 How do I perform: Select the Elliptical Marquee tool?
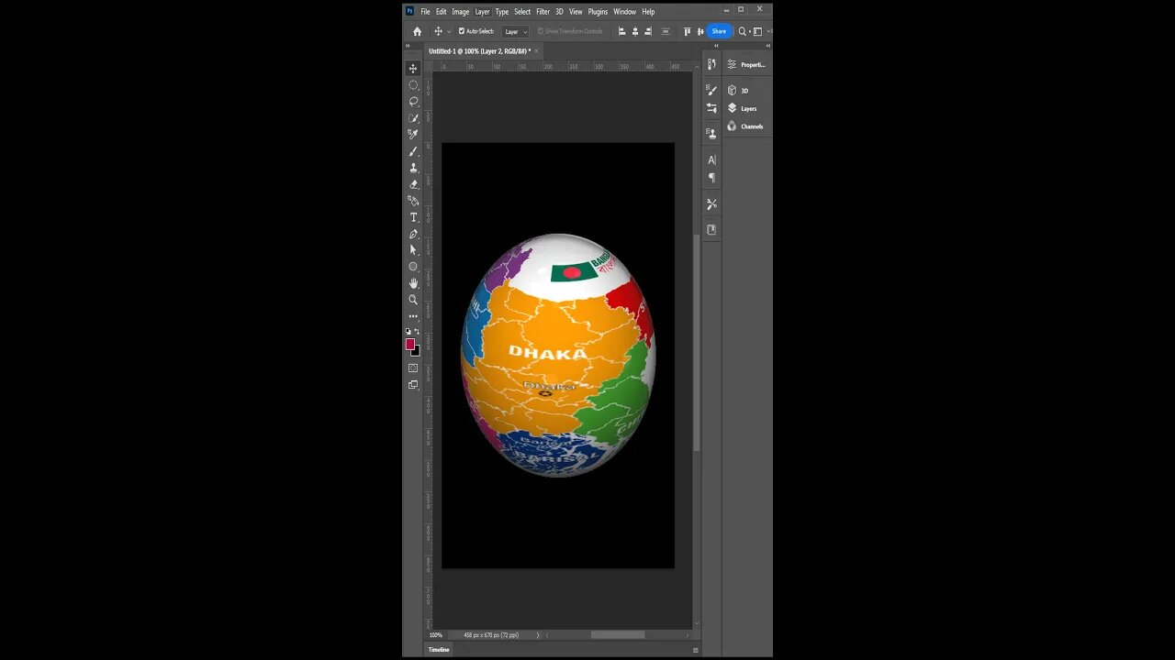413,85
